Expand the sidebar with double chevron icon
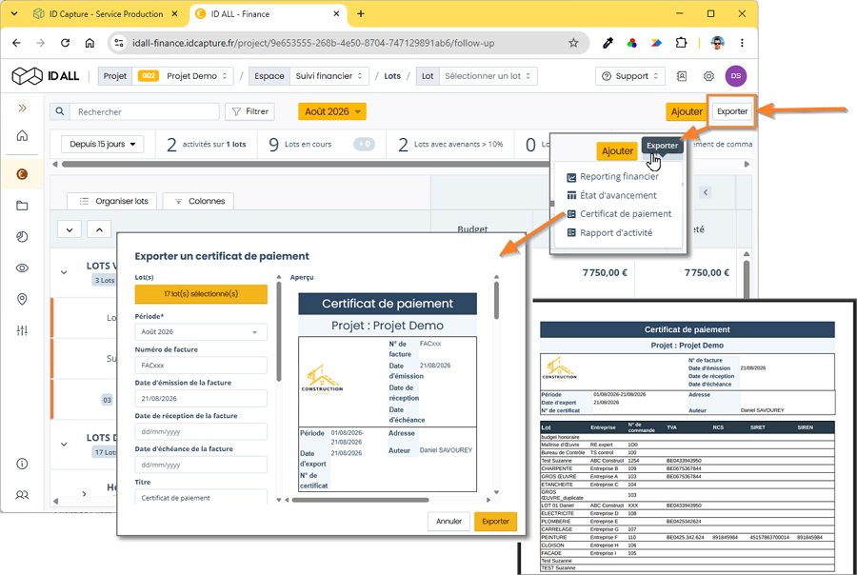857x575 pixels. [x=22, y=109]
